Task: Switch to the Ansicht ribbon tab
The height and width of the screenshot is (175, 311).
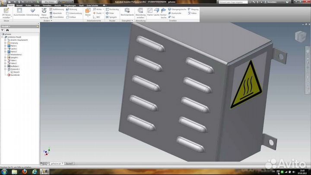Action: (58, 5)
